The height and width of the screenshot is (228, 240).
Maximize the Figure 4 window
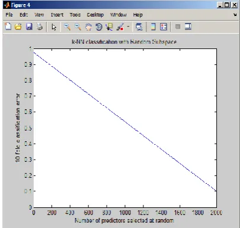[227, 5]
